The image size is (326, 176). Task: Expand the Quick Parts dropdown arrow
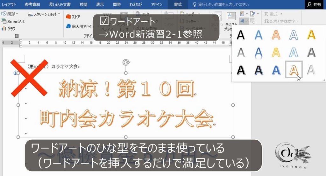click(x=247, y=14)
